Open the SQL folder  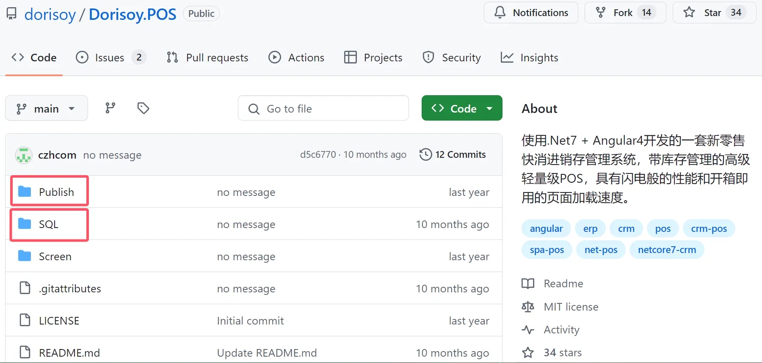49,224
